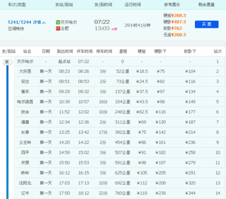Click the 停车时间 timetable header
The width and height of the screenshot is (226, 199).
pyautogui.click(x=104, y=51)
